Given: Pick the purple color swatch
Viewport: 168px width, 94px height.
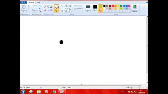Looking at the screenshot, I should click(x=129, y=6).
